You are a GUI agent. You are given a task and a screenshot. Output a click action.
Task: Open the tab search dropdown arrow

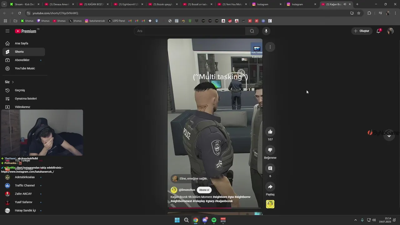click(4, 4)
